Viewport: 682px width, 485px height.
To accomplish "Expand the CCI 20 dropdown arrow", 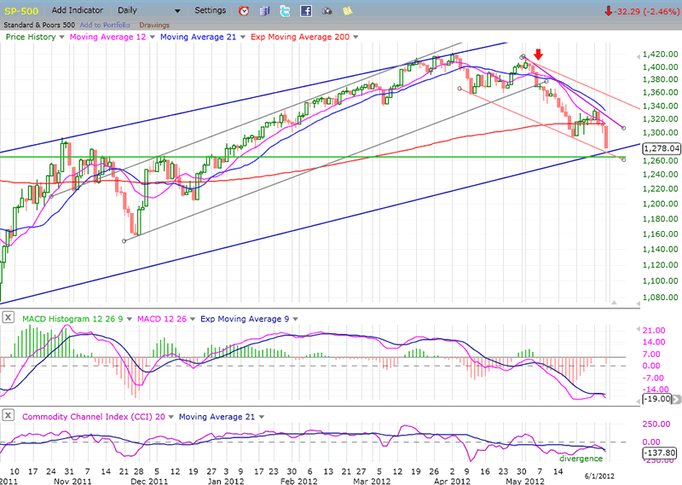I will (171, 417).
